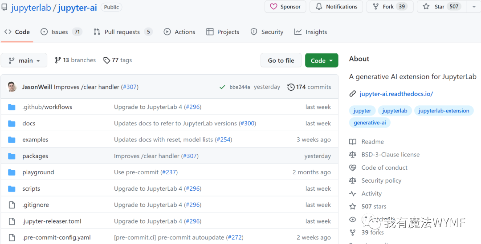Screen dimensions: 481x244
Task: Click the star icon in Star button
Action: point(426,6)
